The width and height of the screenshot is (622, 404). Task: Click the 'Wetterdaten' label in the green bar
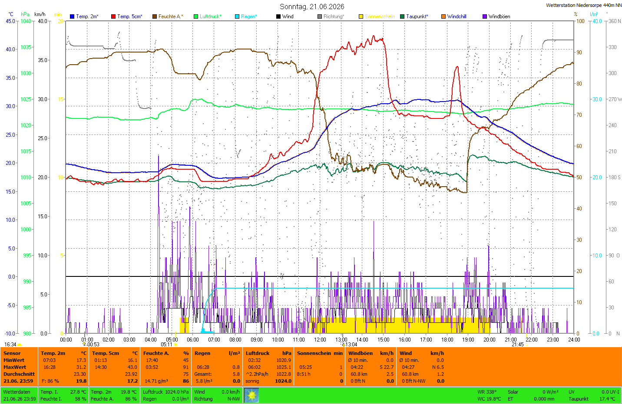(x=17, y=392)
